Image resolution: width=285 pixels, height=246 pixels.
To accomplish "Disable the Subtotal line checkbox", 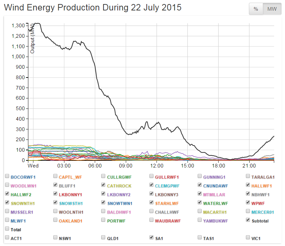I will pos(249,220).
